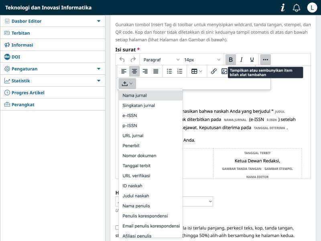This screenshot has width=321, height=241.
Task: Redo the last edit
Action: tap(133, 59)
